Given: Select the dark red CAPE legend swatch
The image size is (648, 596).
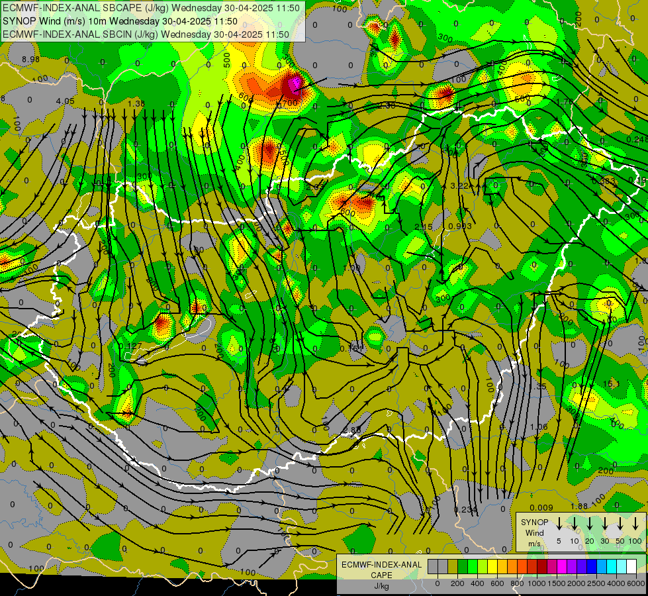Looking at the screenshot, I should (x=542, y=567).
